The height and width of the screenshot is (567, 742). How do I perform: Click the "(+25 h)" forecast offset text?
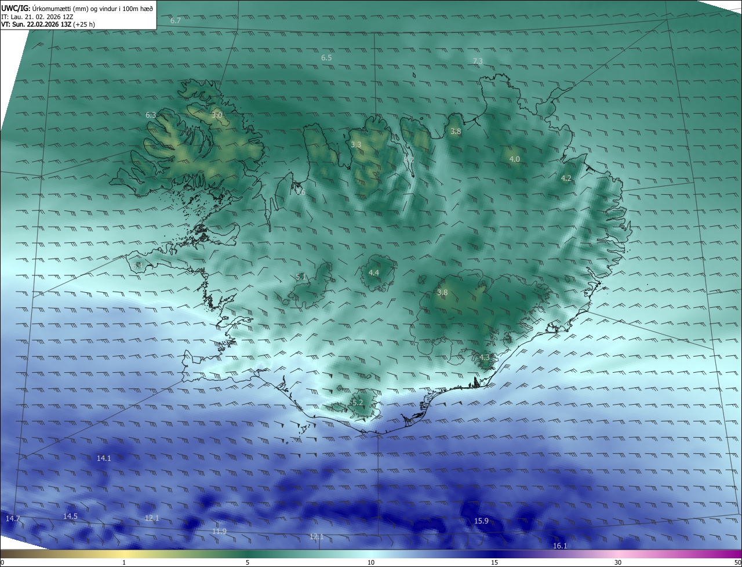[x=85, y=24]
